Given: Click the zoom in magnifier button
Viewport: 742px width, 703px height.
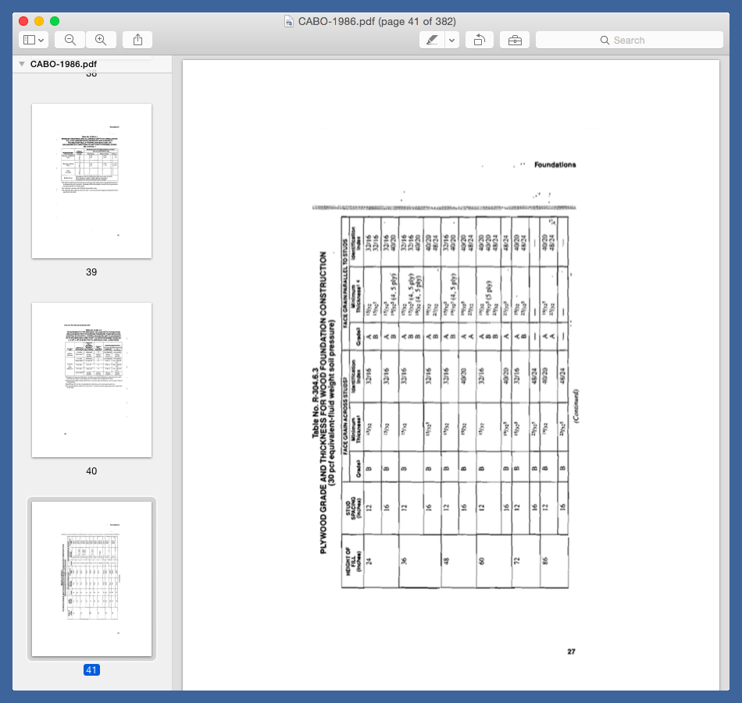Looking at the screenshot, I should click(101, 40).
